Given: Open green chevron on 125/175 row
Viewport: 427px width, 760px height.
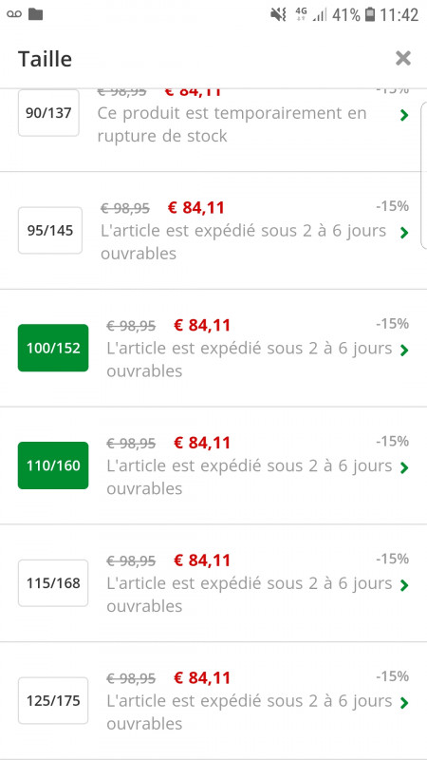Looking at the screenshot, I should [x=404, y=703].
